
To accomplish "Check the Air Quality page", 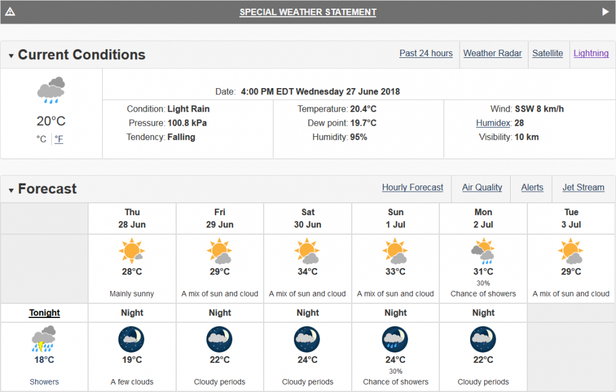I will point(481,187).
